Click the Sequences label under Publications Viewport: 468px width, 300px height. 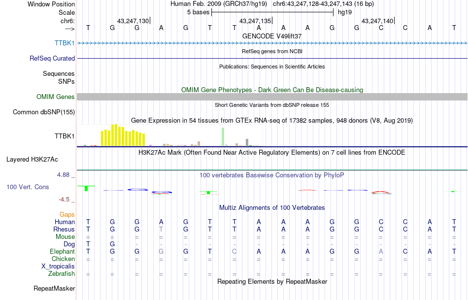(x=59, y=73)
